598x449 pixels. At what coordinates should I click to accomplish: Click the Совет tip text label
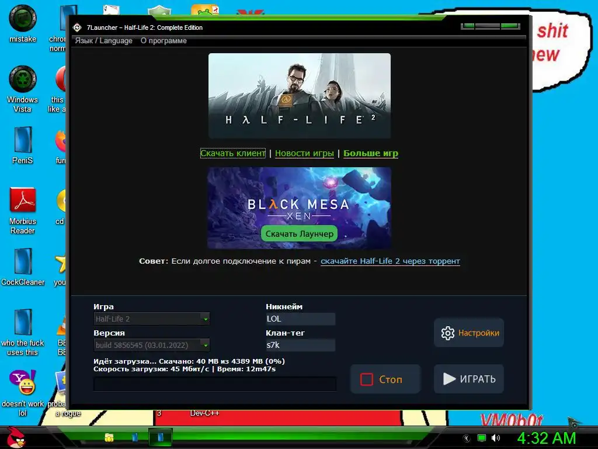click(154, 261)
